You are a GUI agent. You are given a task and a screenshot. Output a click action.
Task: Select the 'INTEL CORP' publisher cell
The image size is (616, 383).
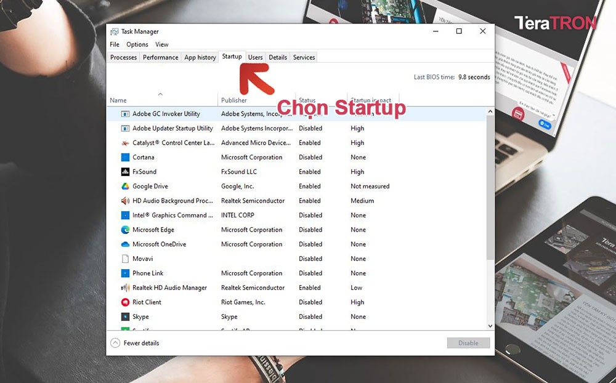[238, 216]
